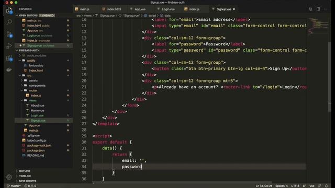Open babel.config.js in the file tree
This screenshot has width=335, height=188.
[37, 140]
